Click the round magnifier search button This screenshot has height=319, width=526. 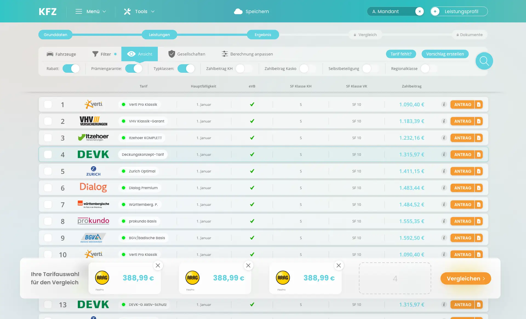[x=484, y=61]
